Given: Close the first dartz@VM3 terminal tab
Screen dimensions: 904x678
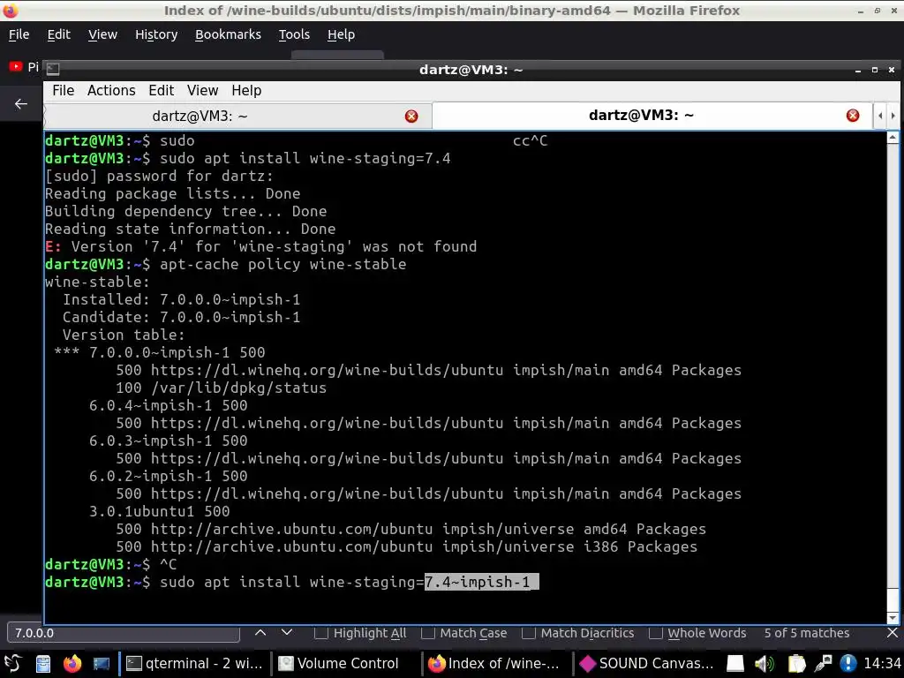Looking at the screenshot, I should coord(411,117).
